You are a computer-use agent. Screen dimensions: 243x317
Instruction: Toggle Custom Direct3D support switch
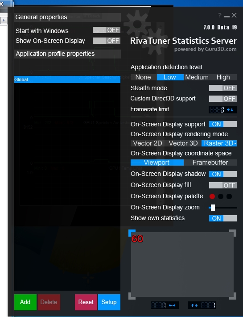[223, 99]
